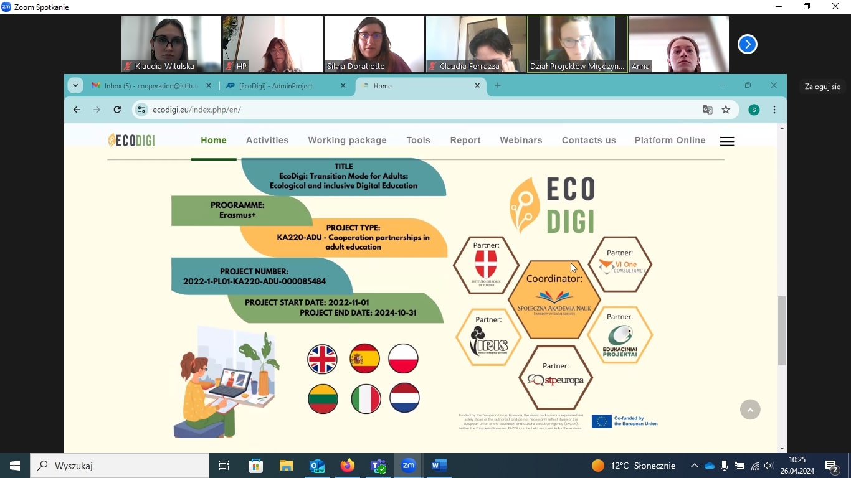Close the AdminProject tab
The width and height of the screenshot is (851, 478).
(343, 86)
